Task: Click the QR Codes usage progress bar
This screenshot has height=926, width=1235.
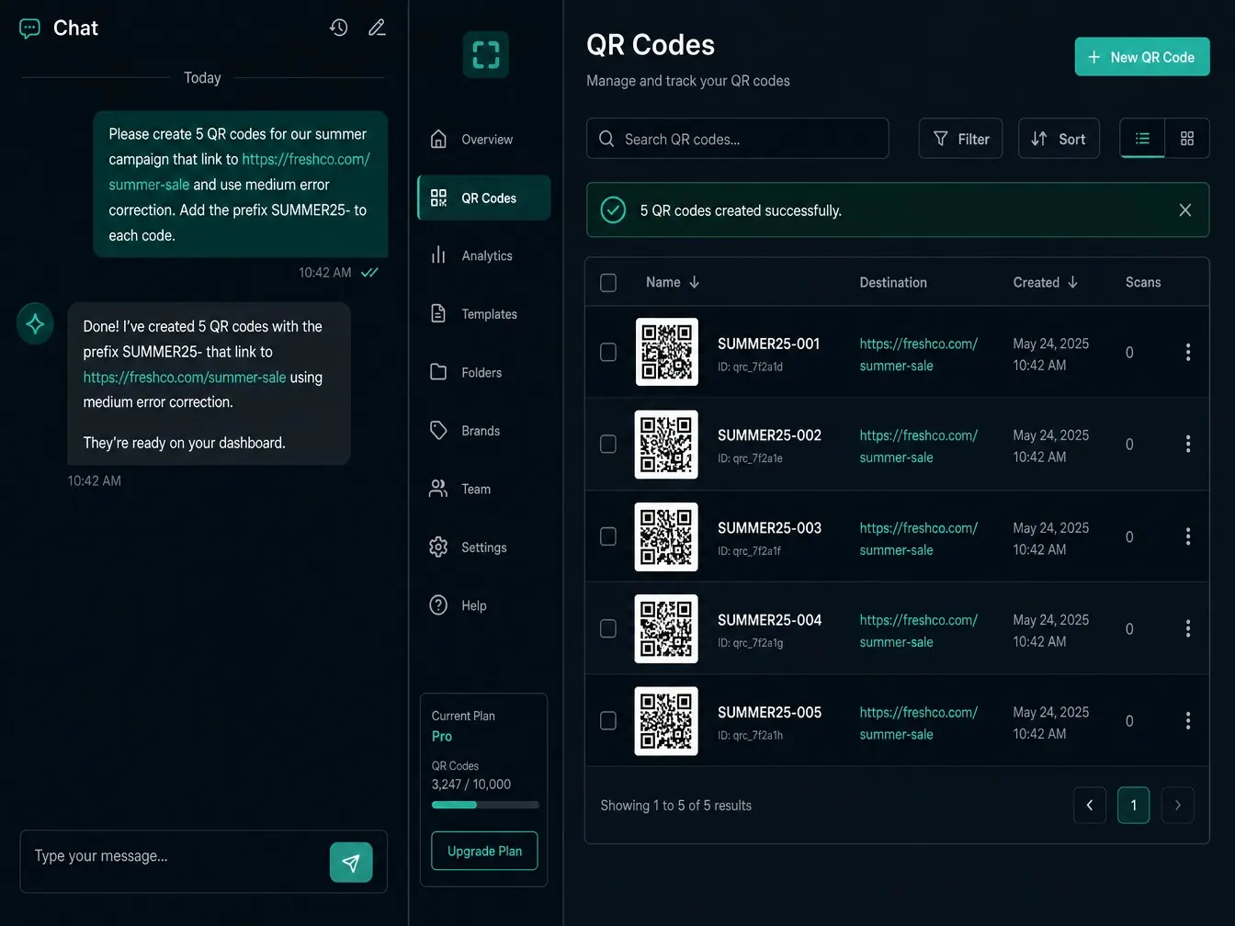Action: tap(485, 805)
